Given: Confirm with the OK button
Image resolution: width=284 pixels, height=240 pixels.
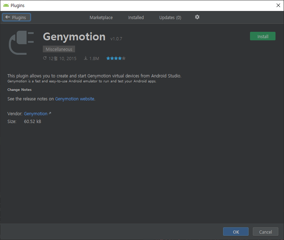Looking at the screenshot, I should pyautogui.click(x=235, y=232).
